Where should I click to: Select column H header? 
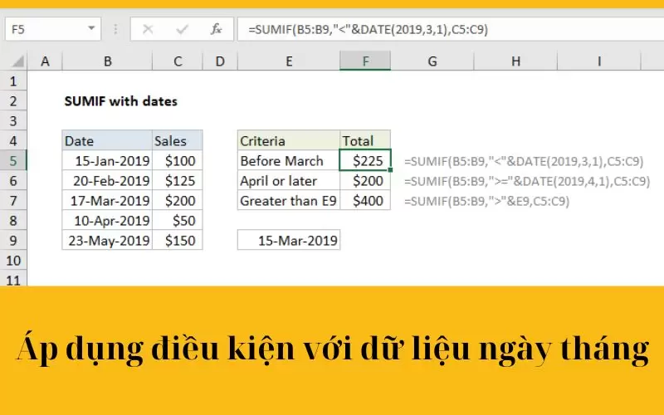tap(515, 61)
